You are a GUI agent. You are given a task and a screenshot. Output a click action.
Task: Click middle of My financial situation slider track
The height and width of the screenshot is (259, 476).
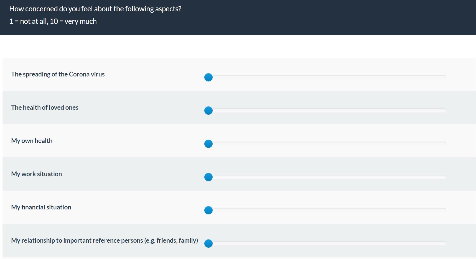(x=327, y=210)
